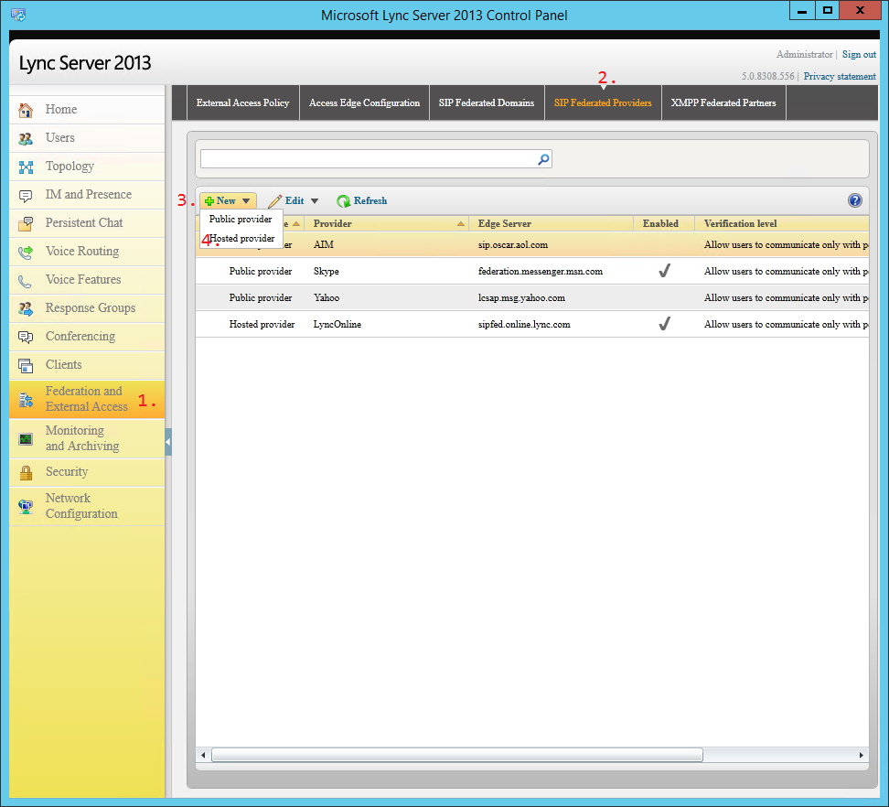
Task: Toggle the Enabled checkmark for Skype
Action: pos(664,270)
